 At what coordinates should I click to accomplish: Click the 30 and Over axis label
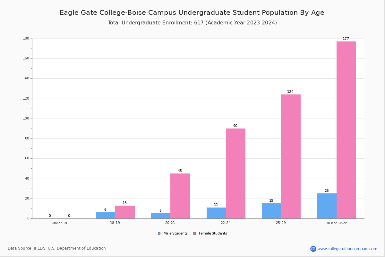[336, 223]
